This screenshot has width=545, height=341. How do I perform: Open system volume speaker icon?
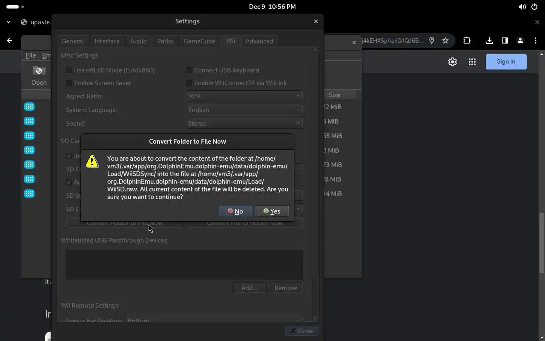522,7
